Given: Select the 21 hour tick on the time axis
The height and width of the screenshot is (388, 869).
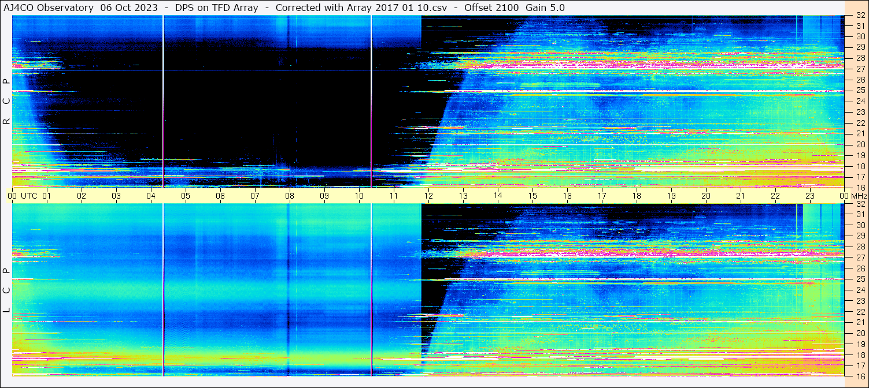Looking at the screenshot, I should tap(741, 196).
